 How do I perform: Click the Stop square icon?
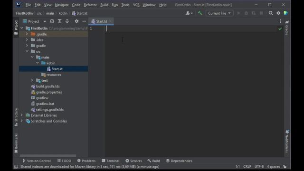pos(261,13)
